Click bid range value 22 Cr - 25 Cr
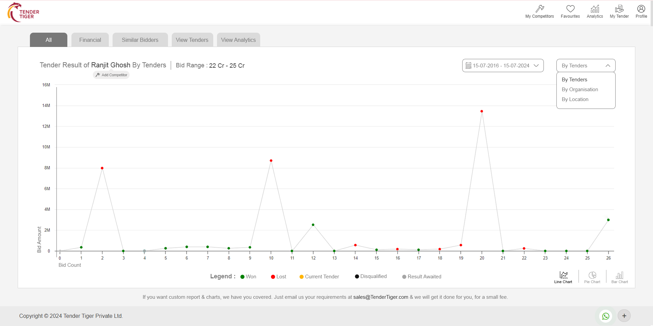This screenshot has width=653, height=326. point(227,66)
